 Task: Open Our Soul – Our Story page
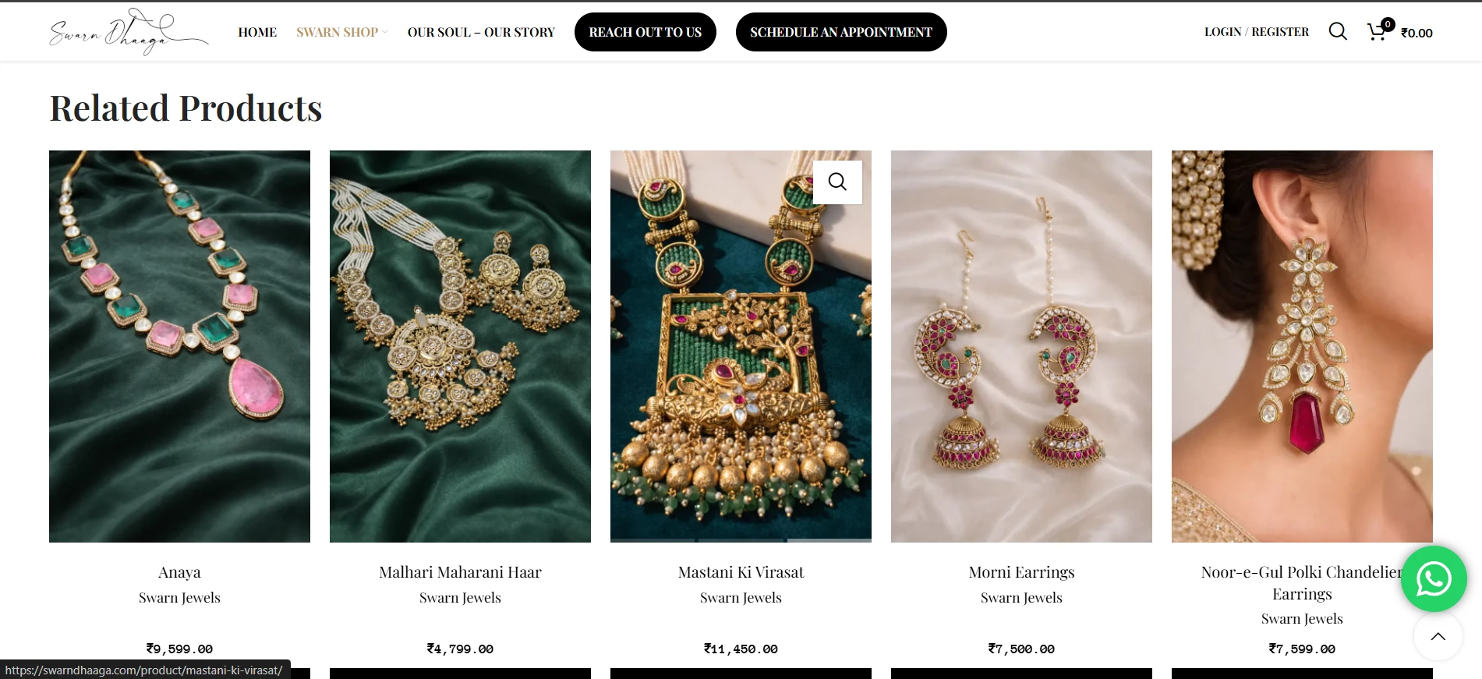click(x=481, y=32)
